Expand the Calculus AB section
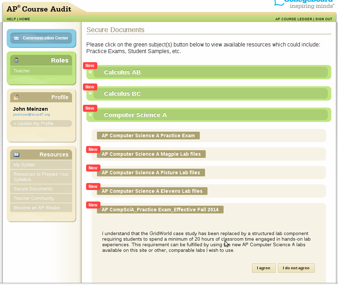This screenshot has width=338, height=285. pyautogui.click(x=122, y=72)
